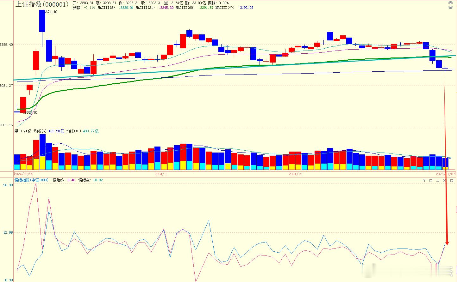Select the 情绪空 value label

[x=91, y=180]
